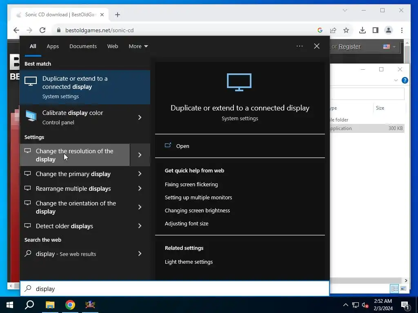Expand Change the primary display arrow
This screenshot has width=418, height=313.
click(x=140, y=174)
